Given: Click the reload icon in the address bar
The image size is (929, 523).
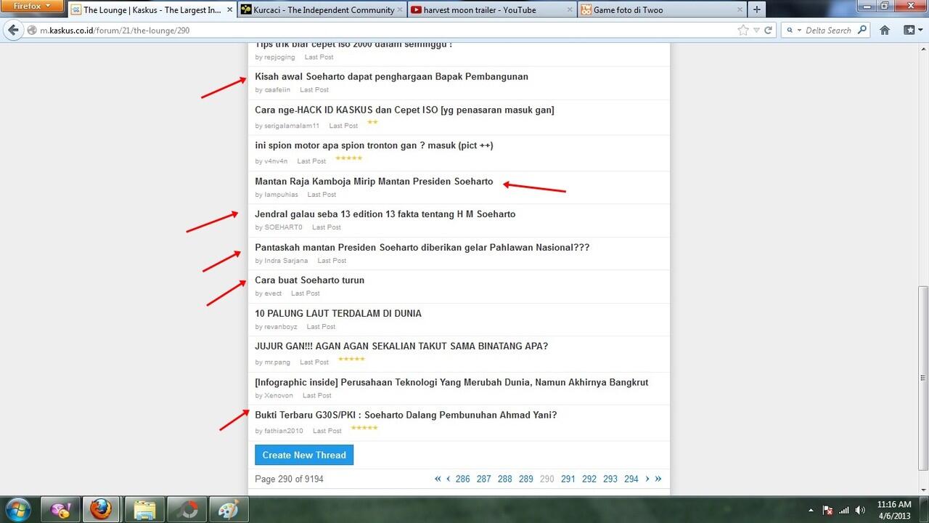Looking at the screenshot, I should (x=769, y=31).
